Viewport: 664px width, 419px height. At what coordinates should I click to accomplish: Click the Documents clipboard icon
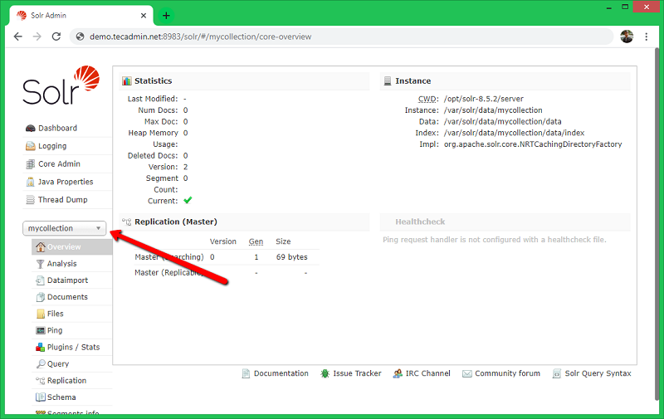(x=40, y=297)
